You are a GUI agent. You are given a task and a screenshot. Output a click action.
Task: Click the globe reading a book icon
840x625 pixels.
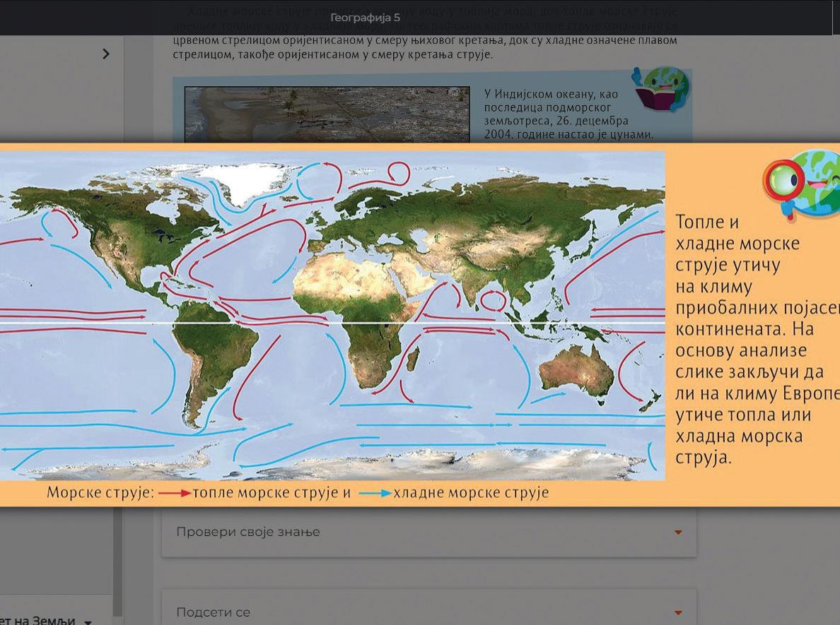click(x=663, y=89)
